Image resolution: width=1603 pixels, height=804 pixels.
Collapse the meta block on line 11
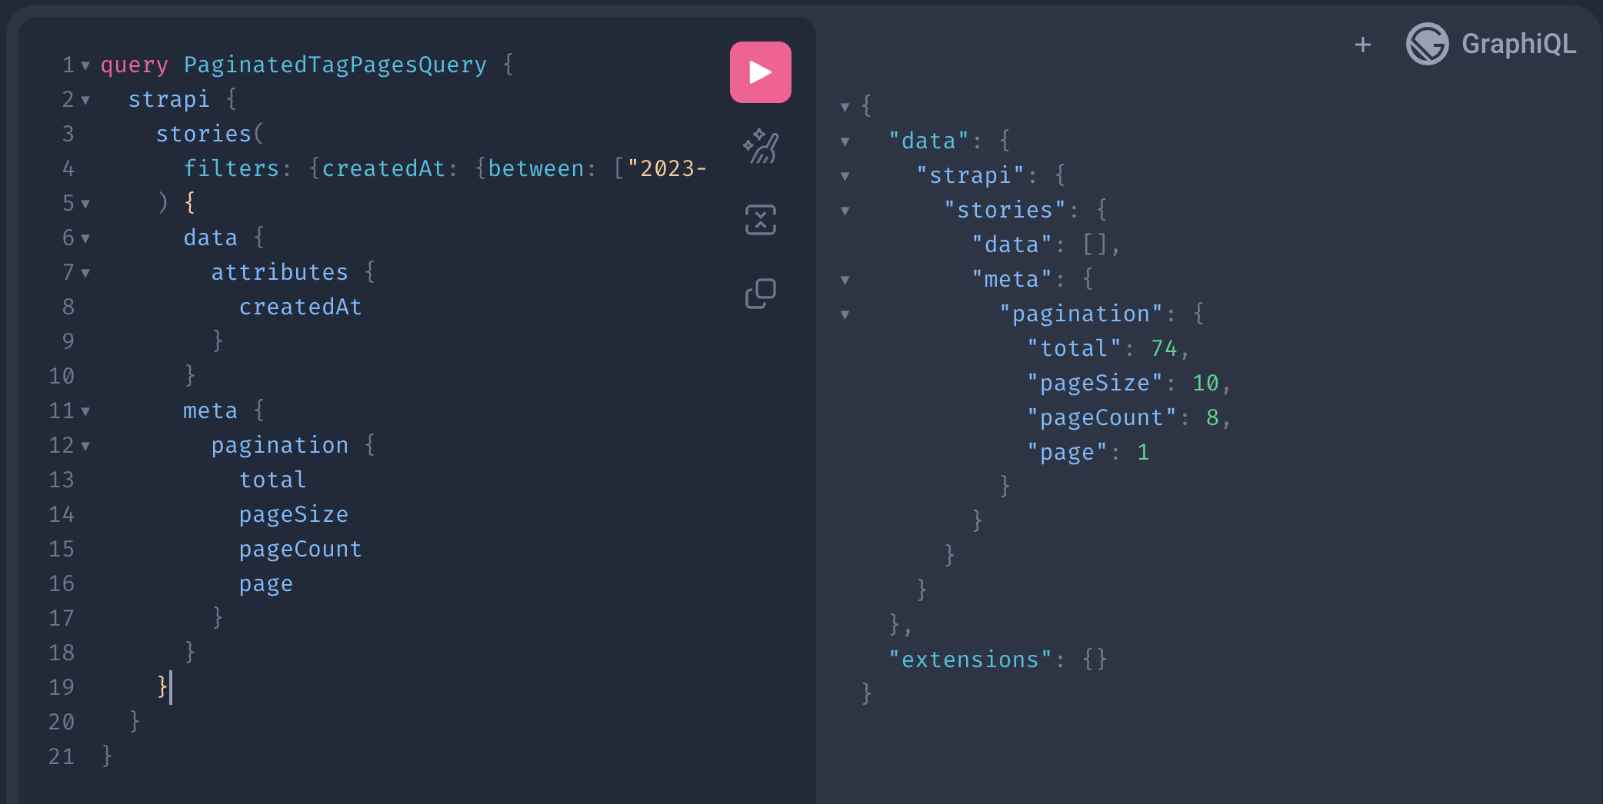coord(85,411)
